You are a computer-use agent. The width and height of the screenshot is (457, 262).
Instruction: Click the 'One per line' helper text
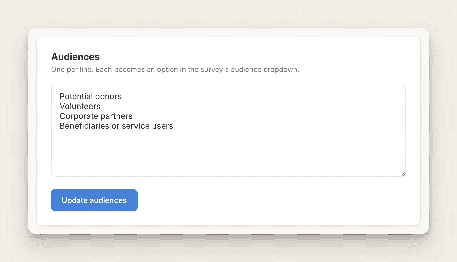click(x=175, y=69)
